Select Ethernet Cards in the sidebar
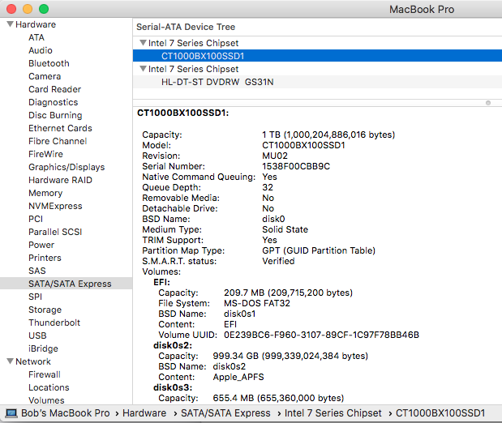 (x=60, y=128)
